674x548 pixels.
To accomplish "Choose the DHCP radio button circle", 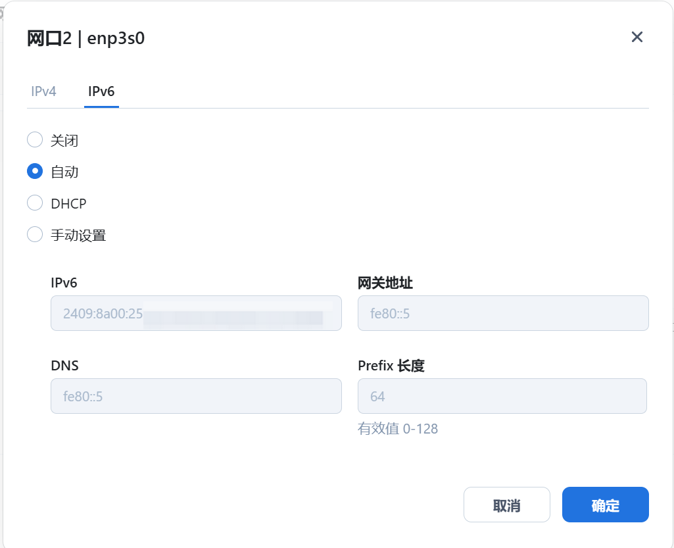I will coord(35,203).
